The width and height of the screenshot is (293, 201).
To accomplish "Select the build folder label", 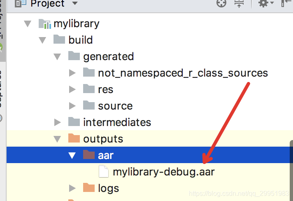I will tap(81, 40).
